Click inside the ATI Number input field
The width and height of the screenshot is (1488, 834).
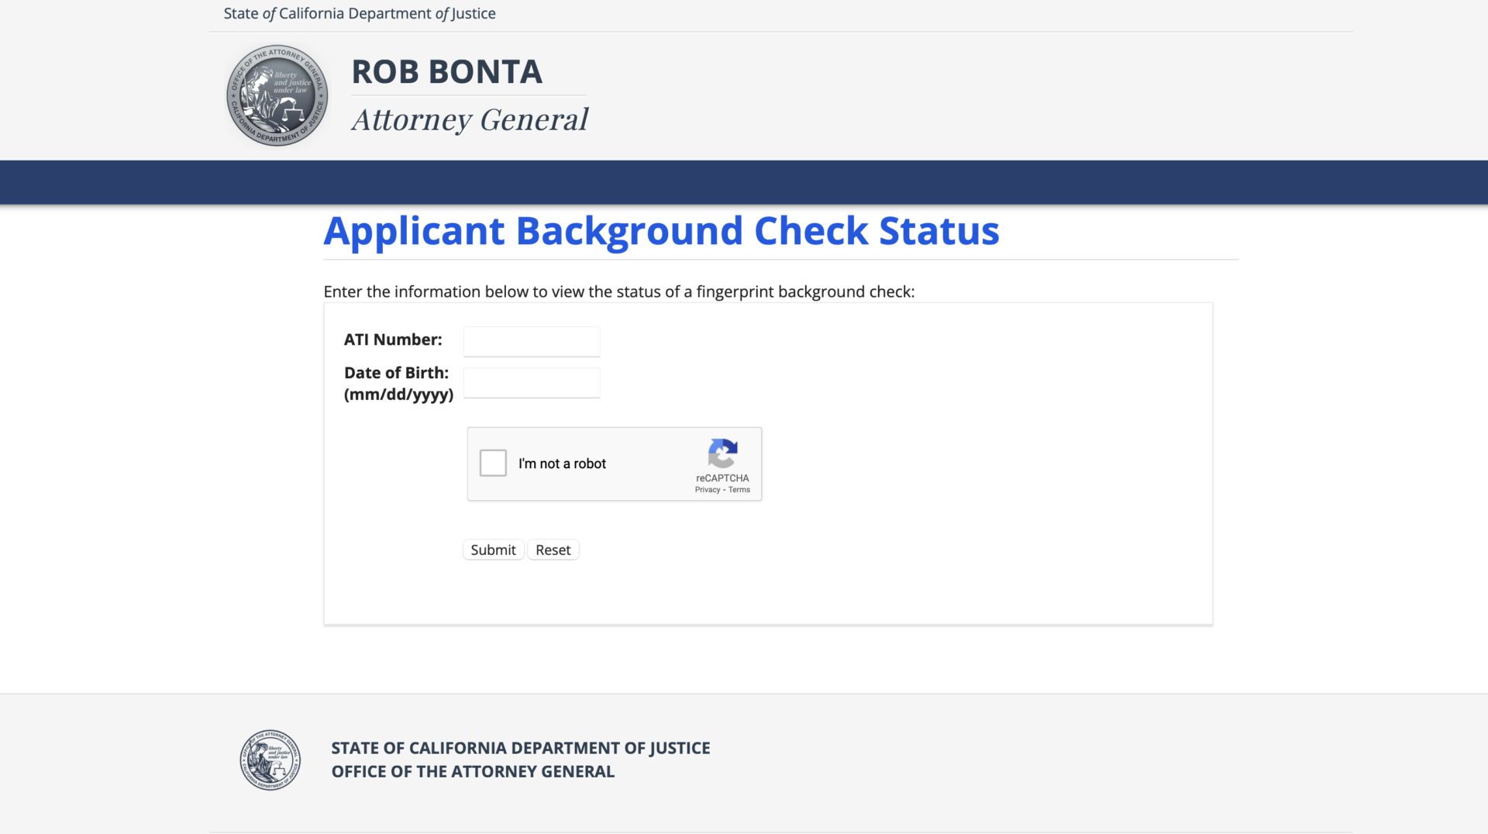click(531, 341)
